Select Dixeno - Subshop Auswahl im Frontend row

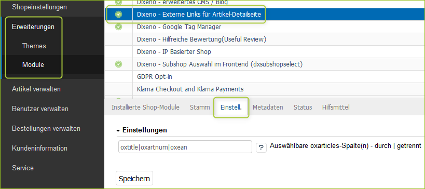(265, 64)
